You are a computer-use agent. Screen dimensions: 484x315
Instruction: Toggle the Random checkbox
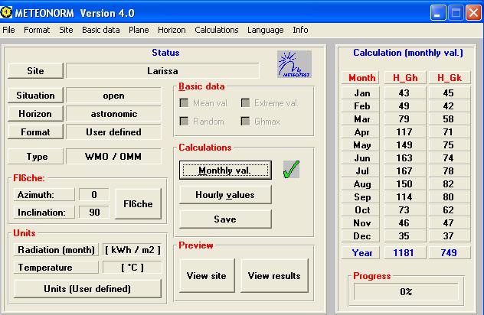pyautogui.click(x=184, y=121)
